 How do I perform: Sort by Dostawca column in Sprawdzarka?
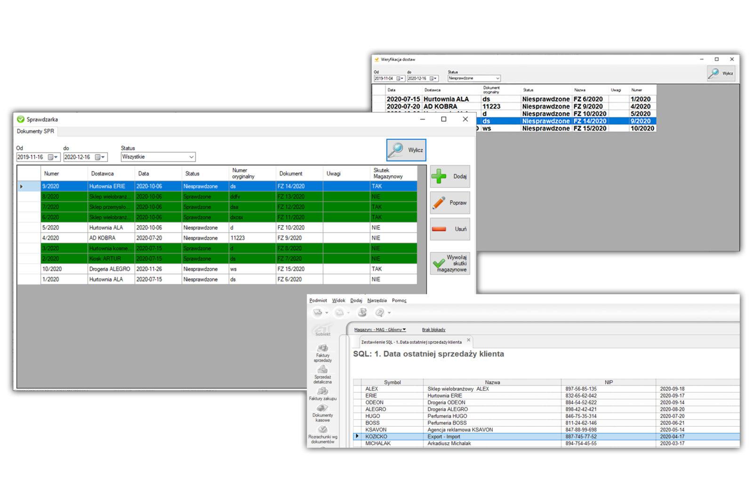111,174
